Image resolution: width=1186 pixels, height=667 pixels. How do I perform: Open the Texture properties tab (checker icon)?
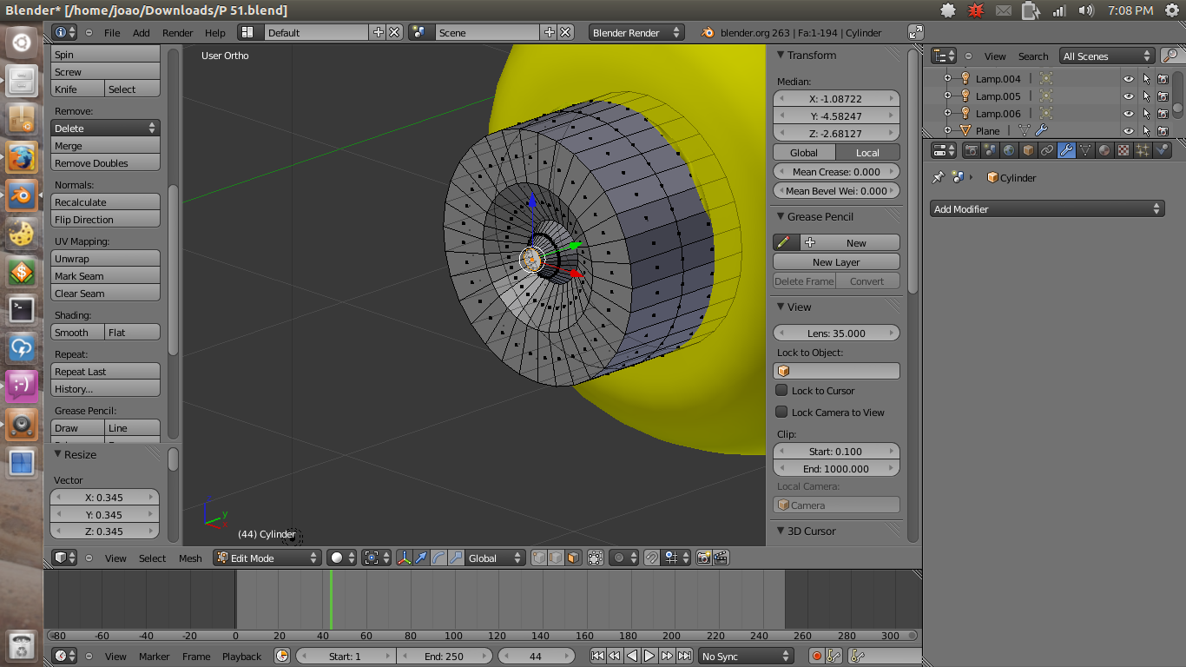point(1123,149)
